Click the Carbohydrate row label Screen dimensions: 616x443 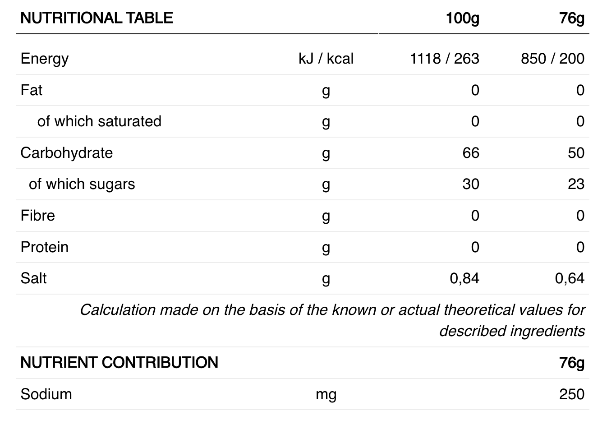click(x=67, y=153)
